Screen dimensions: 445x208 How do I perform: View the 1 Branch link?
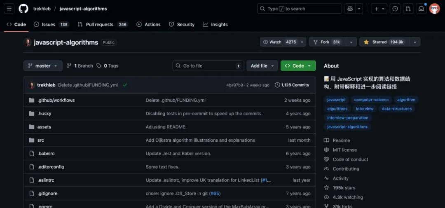(x=80, y=66)
